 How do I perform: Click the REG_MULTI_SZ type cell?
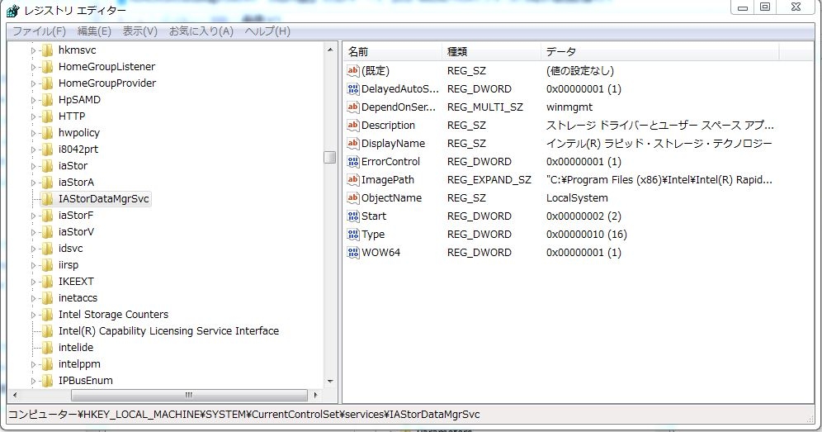pyautogui.click(x=485, y=107)
